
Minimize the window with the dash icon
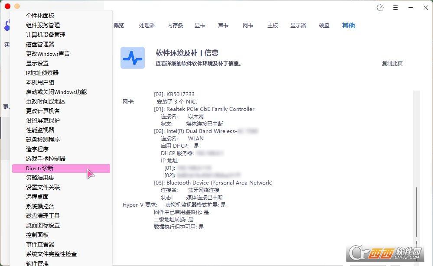[410, 8]
